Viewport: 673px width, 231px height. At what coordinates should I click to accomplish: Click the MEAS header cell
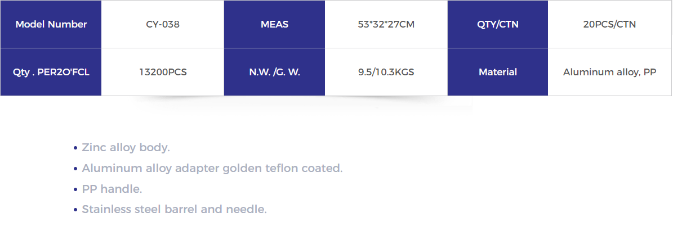[x=274, y=24]
